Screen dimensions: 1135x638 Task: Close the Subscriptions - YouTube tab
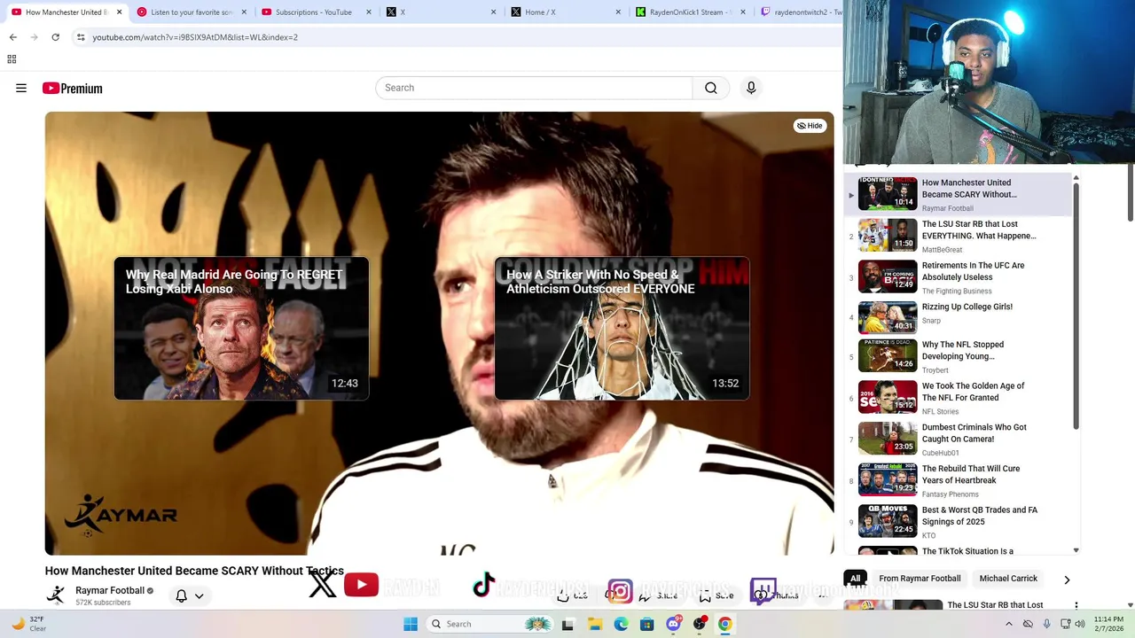[369, 12]
